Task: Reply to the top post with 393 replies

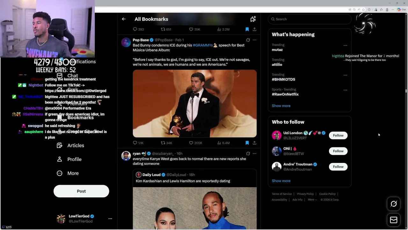Action: point(138,29)
